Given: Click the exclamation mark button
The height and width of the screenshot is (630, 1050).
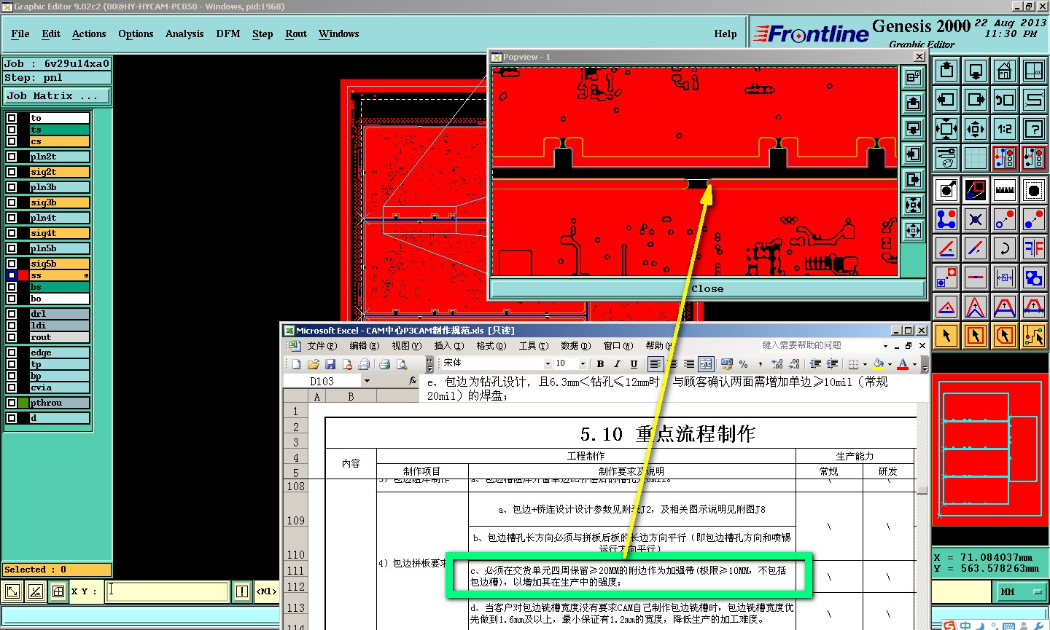Looking at the screenshot, I should (242, 591).
